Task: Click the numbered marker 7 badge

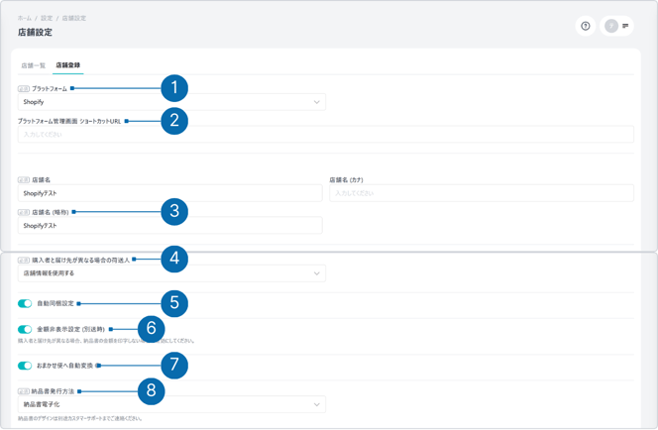Action: tap(174, 366)
